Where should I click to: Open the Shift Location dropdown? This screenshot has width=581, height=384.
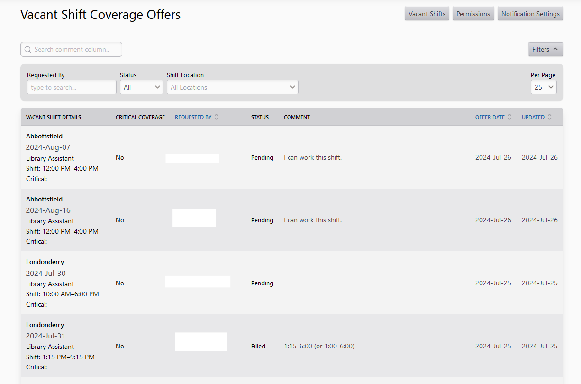[x=233, y=87]
